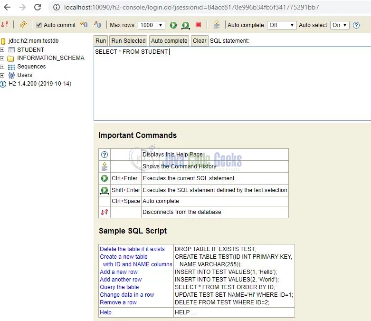The width and height of the screenshot is (371, 321).
Task: Click the Clear button
Action: (x=200, y=41)
